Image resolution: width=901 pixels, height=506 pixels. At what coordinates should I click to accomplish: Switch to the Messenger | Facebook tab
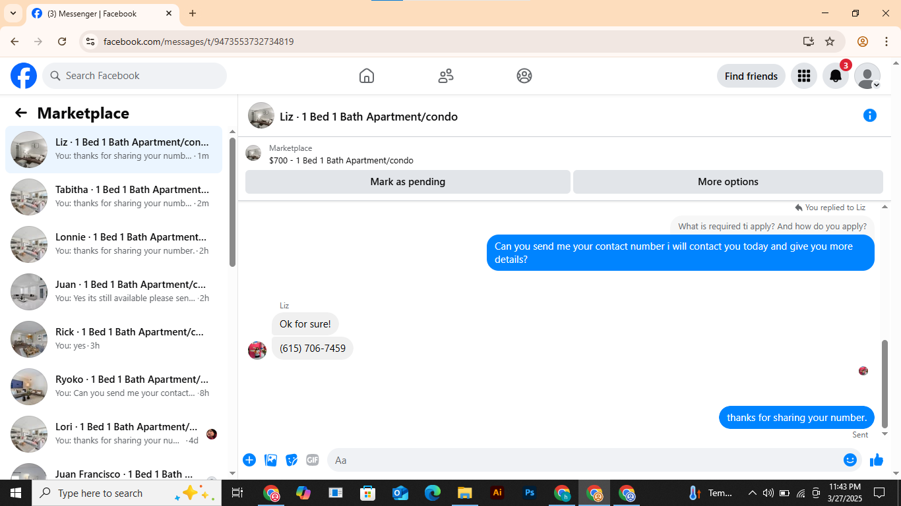pos(102,13)
